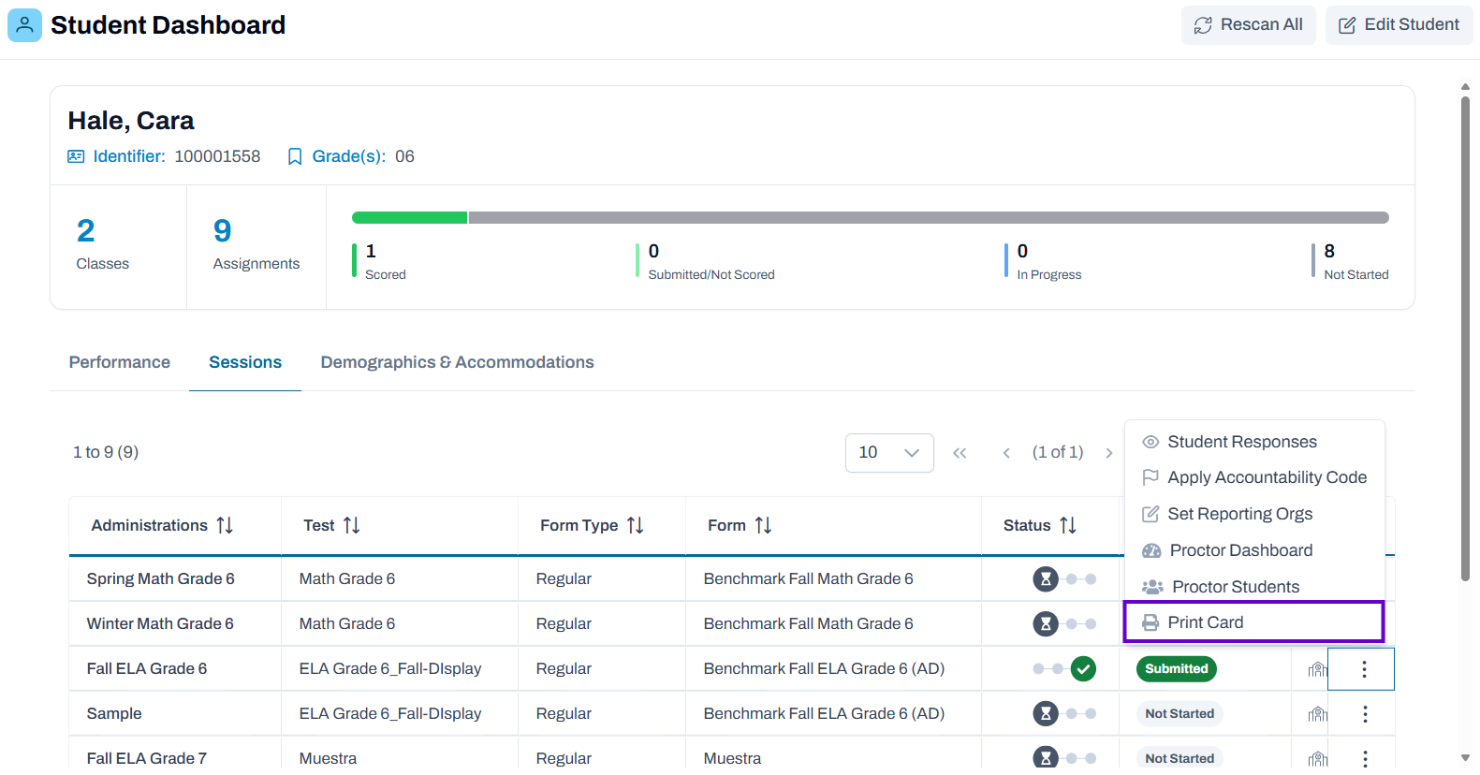Click the organization icon in Sample row
1480x775 pixels.
1317,713
